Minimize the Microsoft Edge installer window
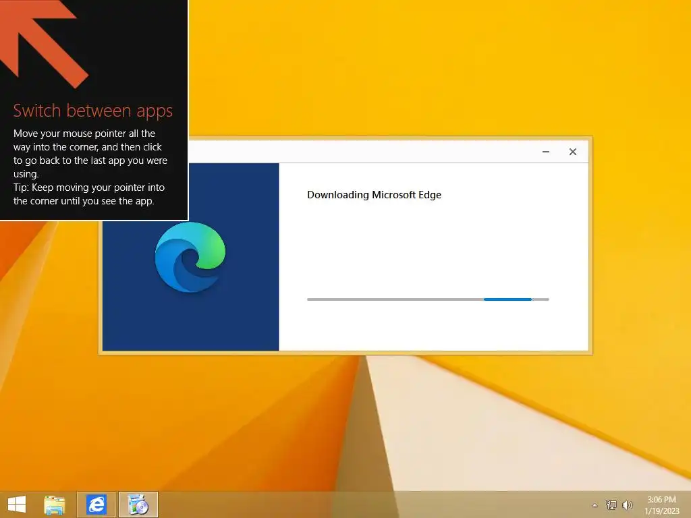 545,152
